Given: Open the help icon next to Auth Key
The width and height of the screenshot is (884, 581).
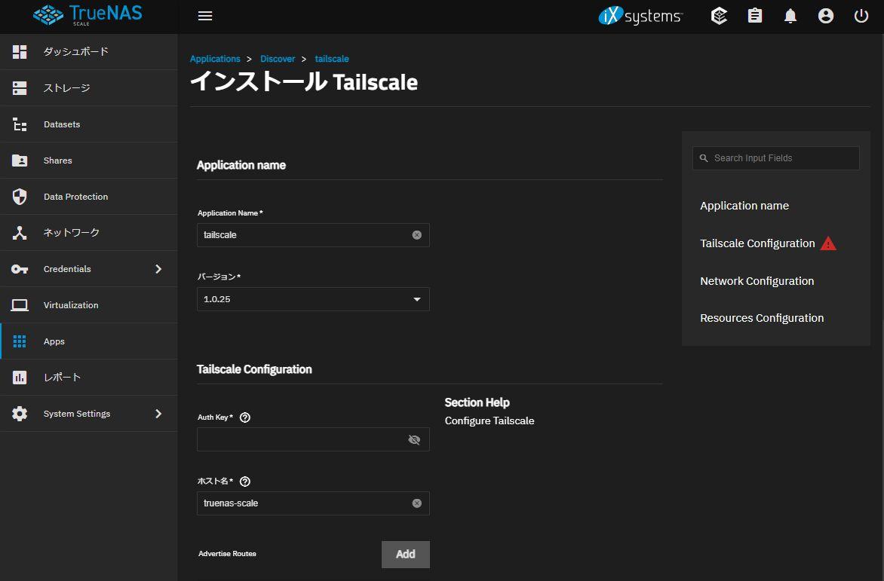Looking at the screenshot, I should click(x=244, y=417).
